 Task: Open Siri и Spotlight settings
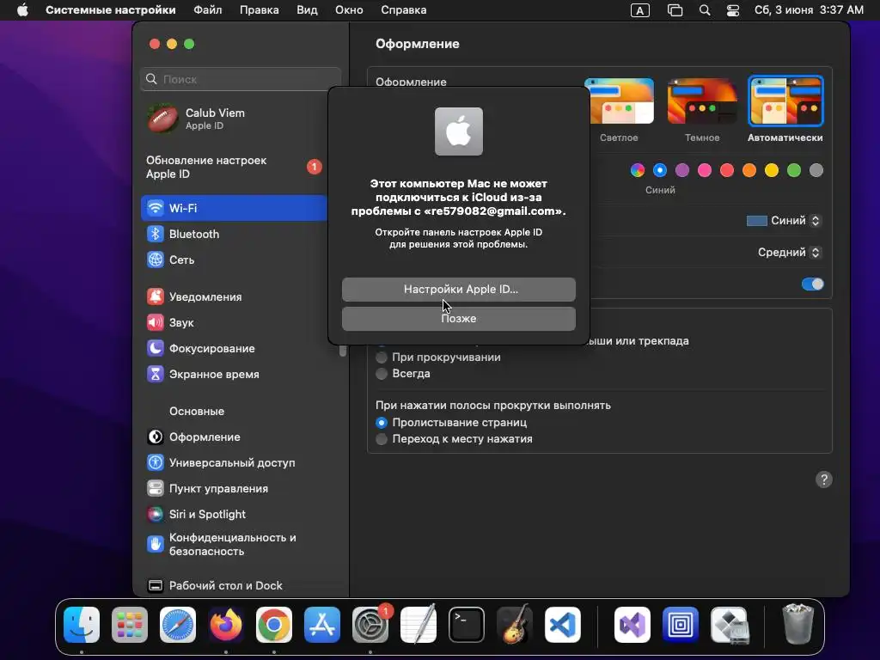point(235,515)
